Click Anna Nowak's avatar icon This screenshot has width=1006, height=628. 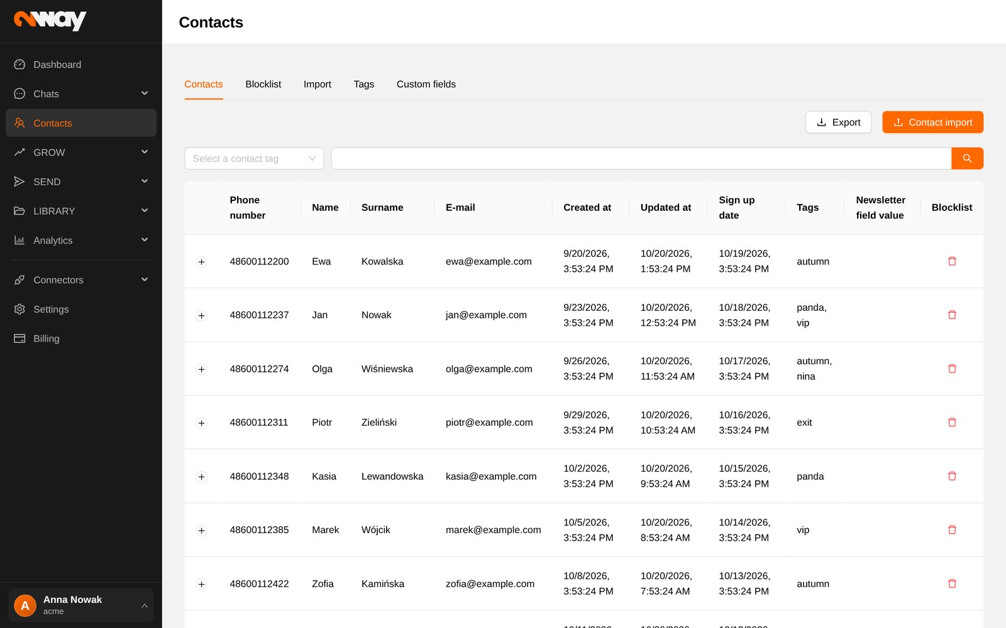(x=25, y=605)
